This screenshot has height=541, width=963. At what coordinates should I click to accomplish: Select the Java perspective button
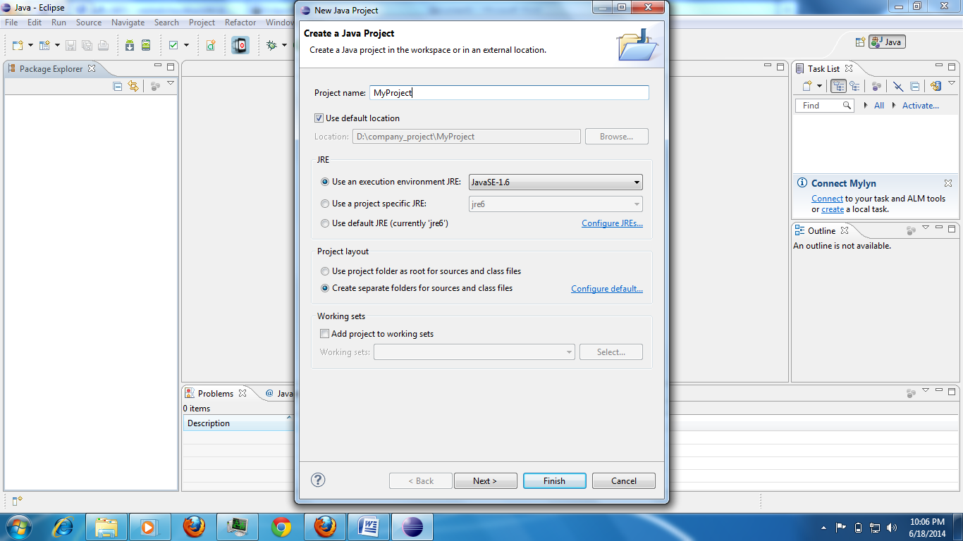[887, 42]
